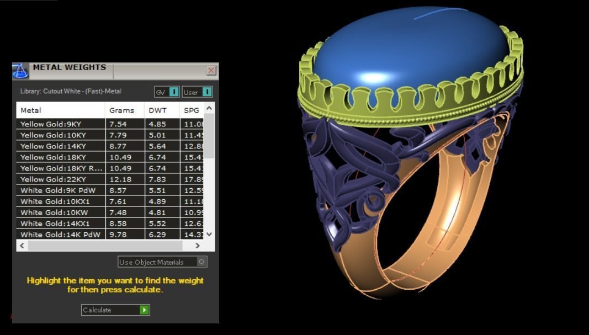Viewport: 589px width, 335px height.
Task: Click the 9.78 grams value
Action: [118, 235]
